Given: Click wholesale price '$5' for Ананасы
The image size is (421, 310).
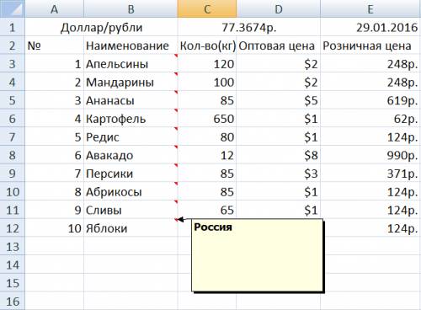Looking at the screenshot, I should click(x=279, y=100).
